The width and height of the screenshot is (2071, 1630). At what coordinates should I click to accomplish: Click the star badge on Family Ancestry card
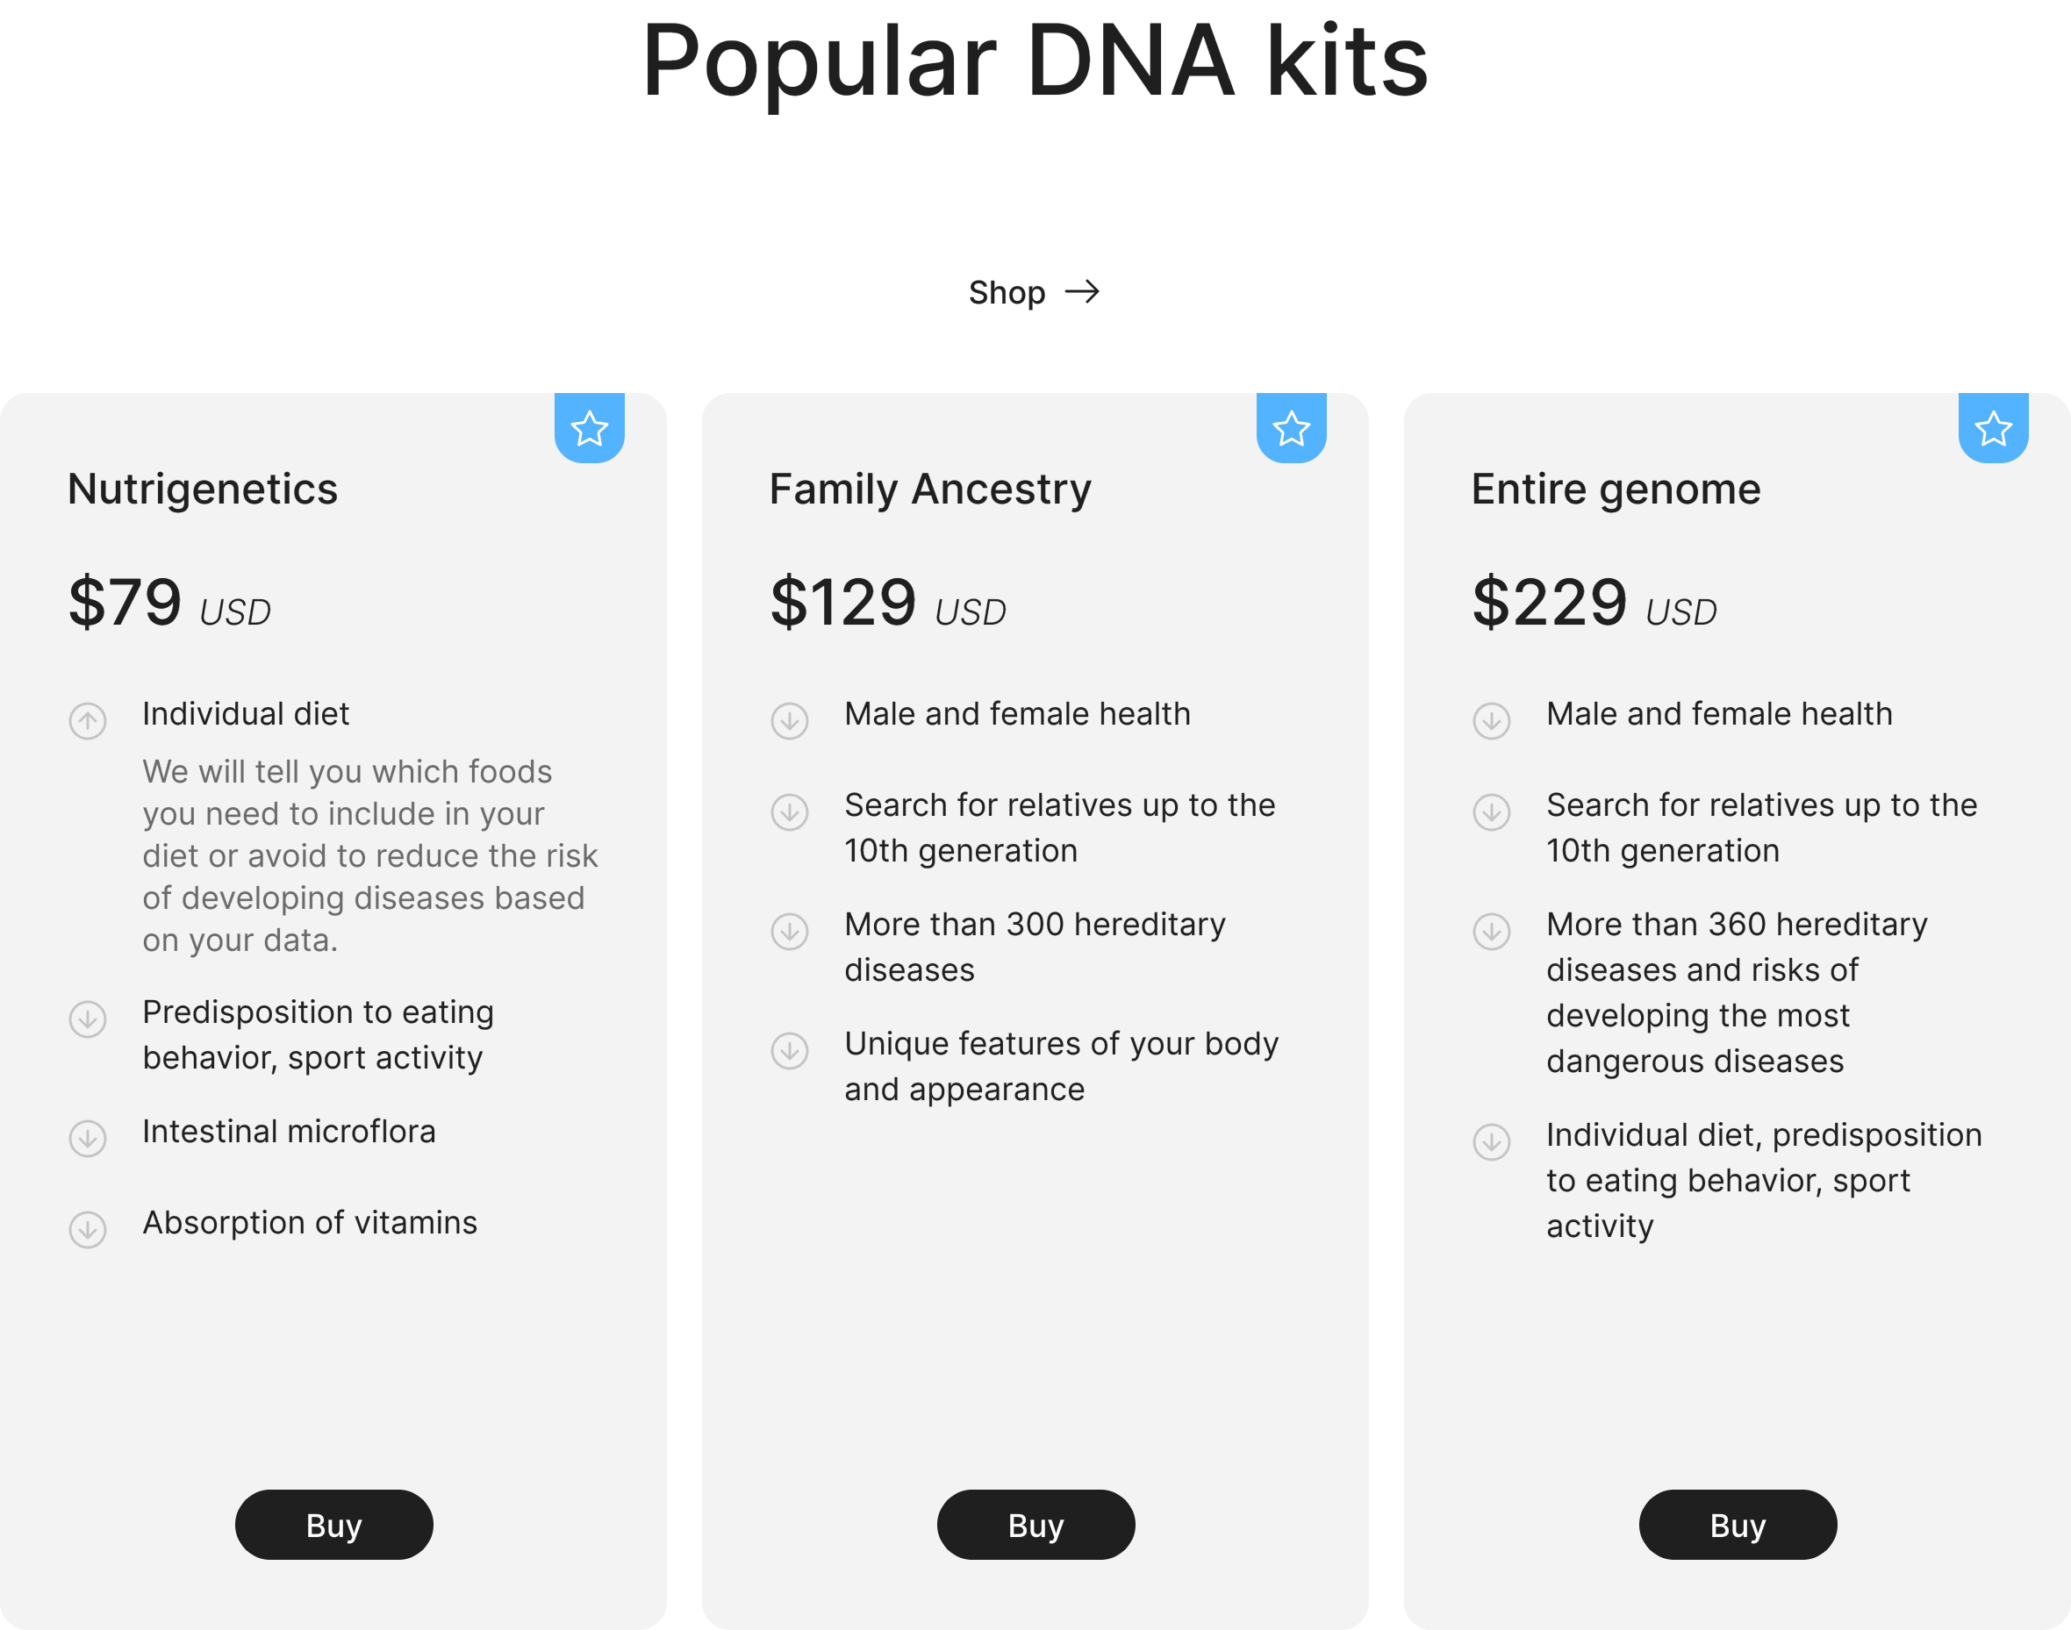point(1290,428)
